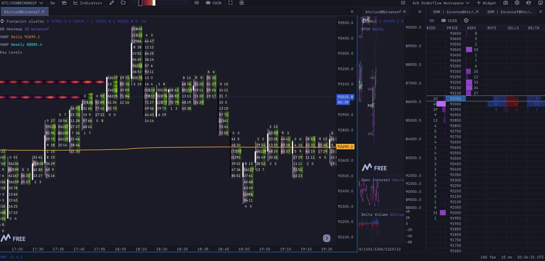This screenshot has height=261, width=545.
Task: Change the 5m timeframe selector
Action: [x=53, y=3]
